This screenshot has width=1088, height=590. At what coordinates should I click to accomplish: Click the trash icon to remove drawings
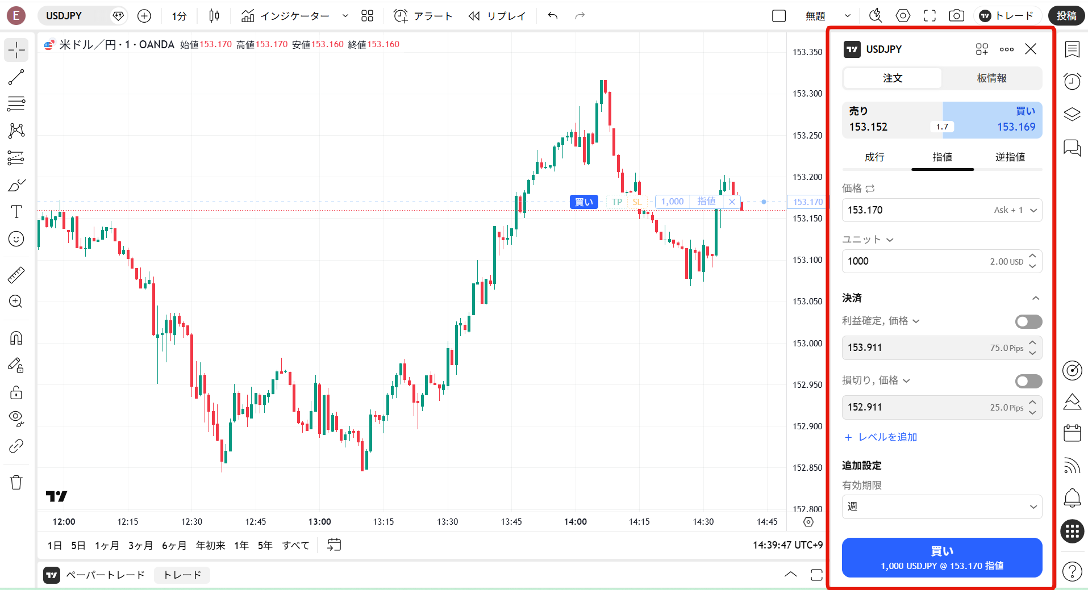pos(16,482)
